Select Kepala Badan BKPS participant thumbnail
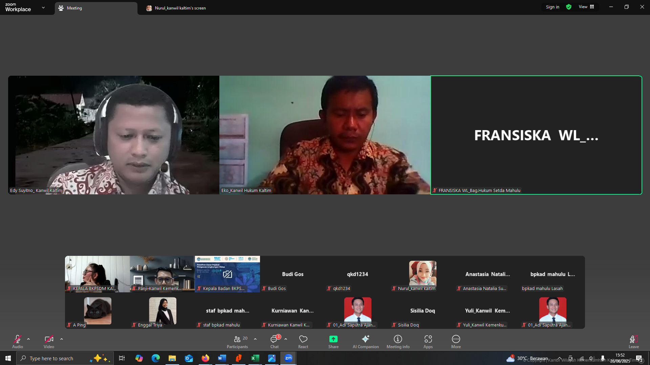650x365 pixels. point(227,274)
